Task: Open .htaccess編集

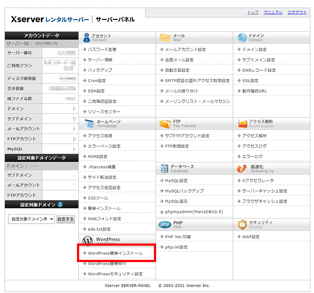Action: 102,167
